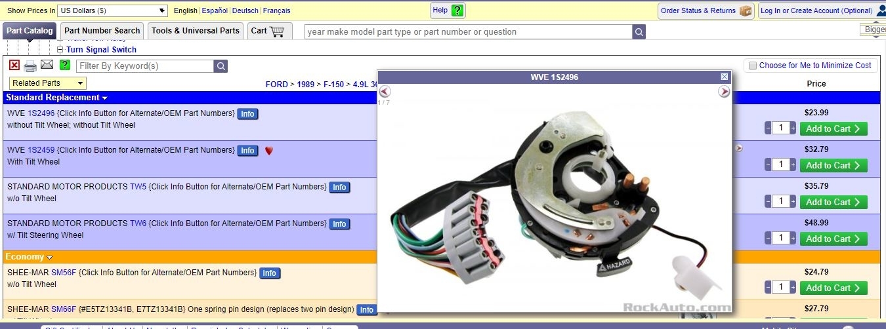Increase quantity for WVE 1S2459
Viewport: 886px width, 329px height.
pyautogui.click(x=793, y=165)
